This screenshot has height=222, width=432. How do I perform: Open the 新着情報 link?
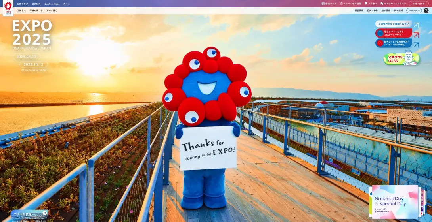359,11
